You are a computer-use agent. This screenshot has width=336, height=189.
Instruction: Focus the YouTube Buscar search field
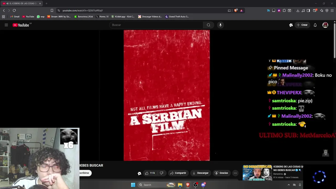[156, 25]
